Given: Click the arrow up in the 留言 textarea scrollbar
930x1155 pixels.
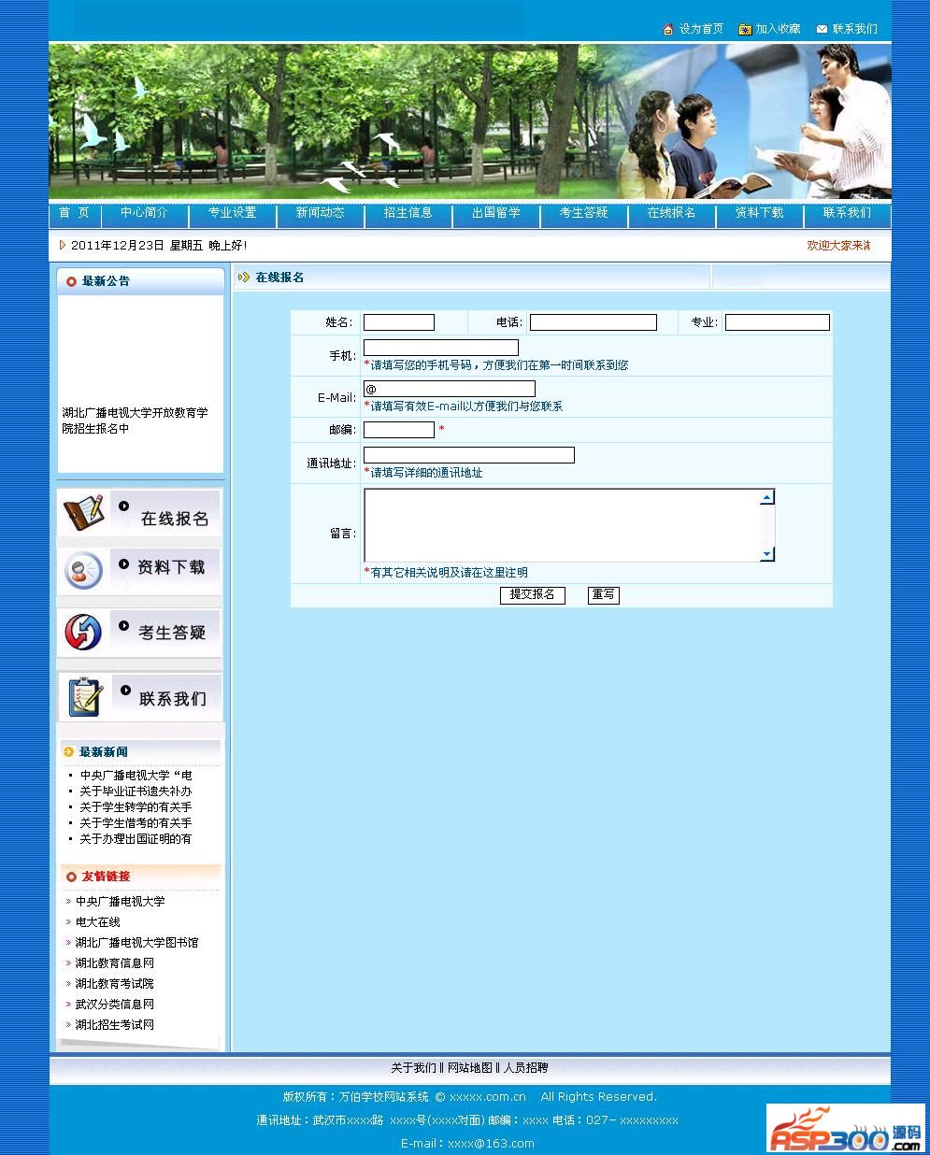Looking at the screenshot, I should pos(767,497).
